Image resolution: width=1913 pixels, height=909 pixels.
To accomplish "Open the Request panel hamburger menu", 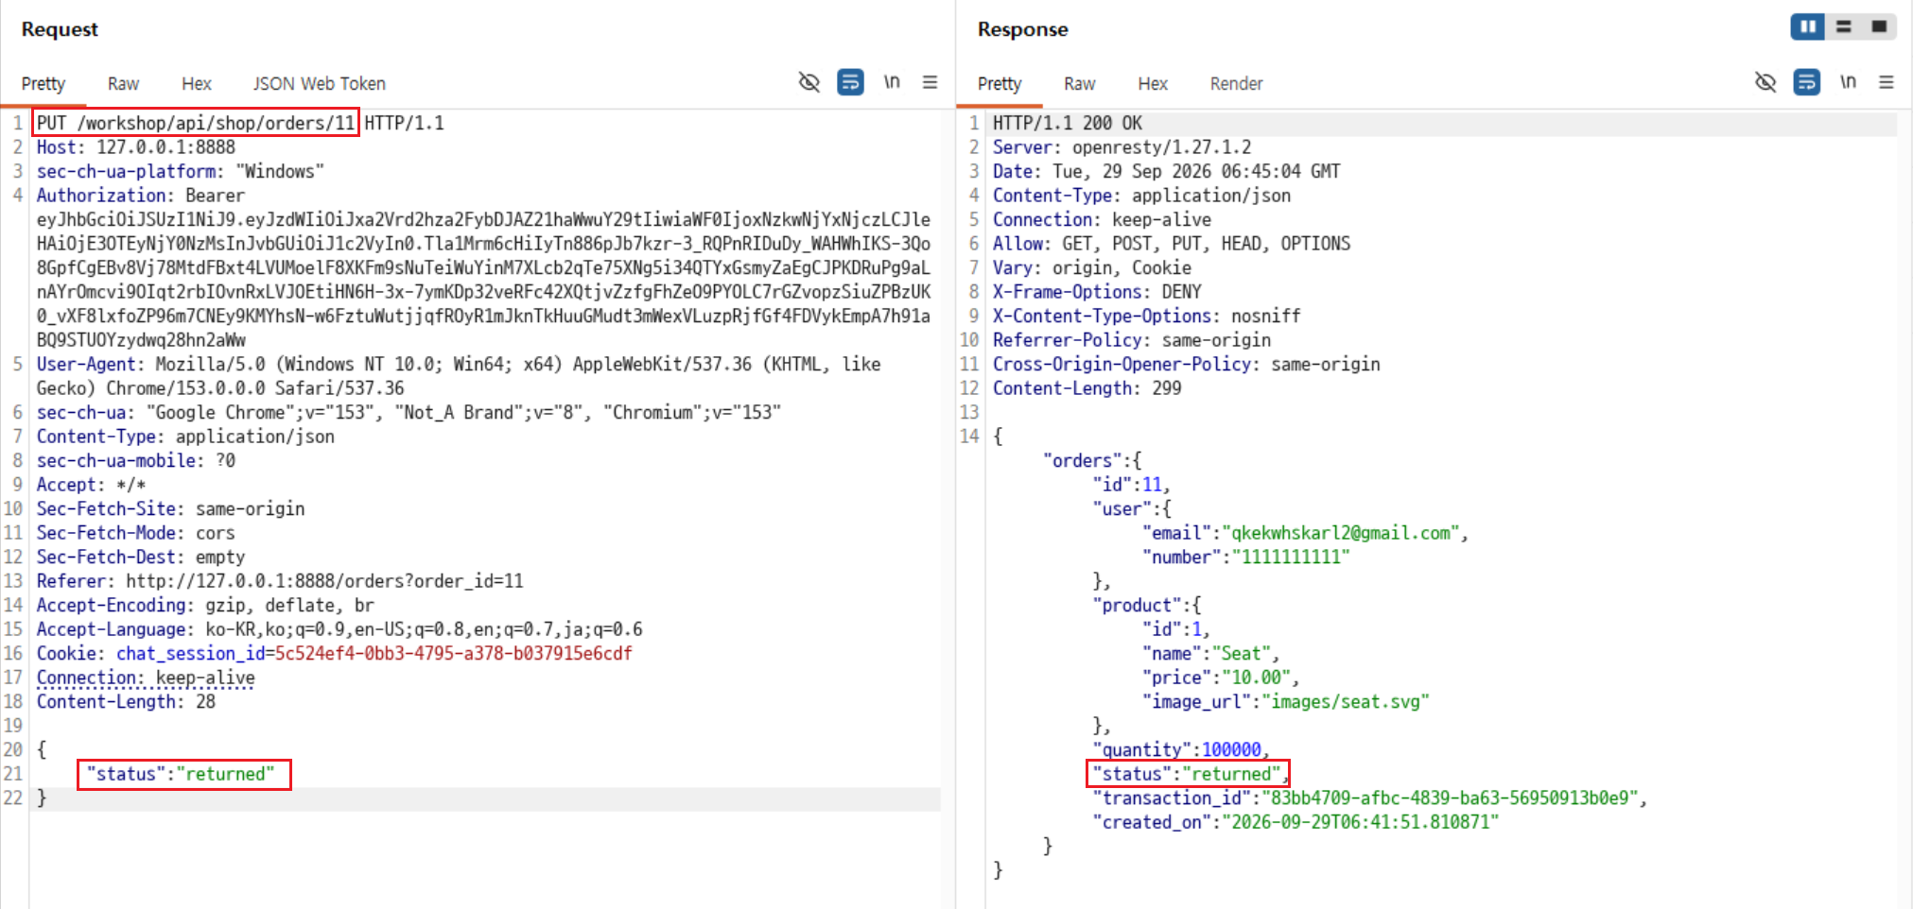I will (x=930, y=82).
